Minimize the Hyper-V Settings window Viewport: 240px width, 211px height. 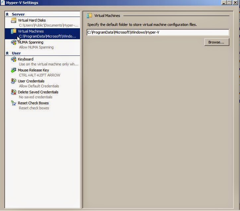point(224,3)
